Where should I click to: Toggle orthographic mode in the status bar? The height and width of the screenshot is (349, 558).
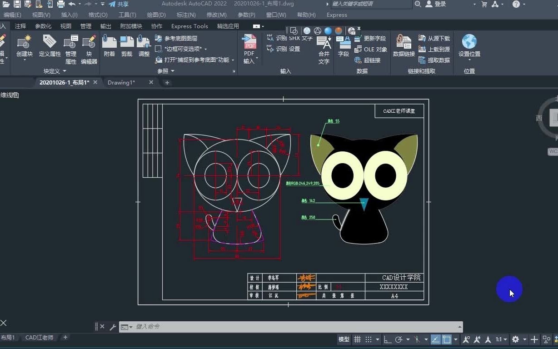[x=387, y=339]
